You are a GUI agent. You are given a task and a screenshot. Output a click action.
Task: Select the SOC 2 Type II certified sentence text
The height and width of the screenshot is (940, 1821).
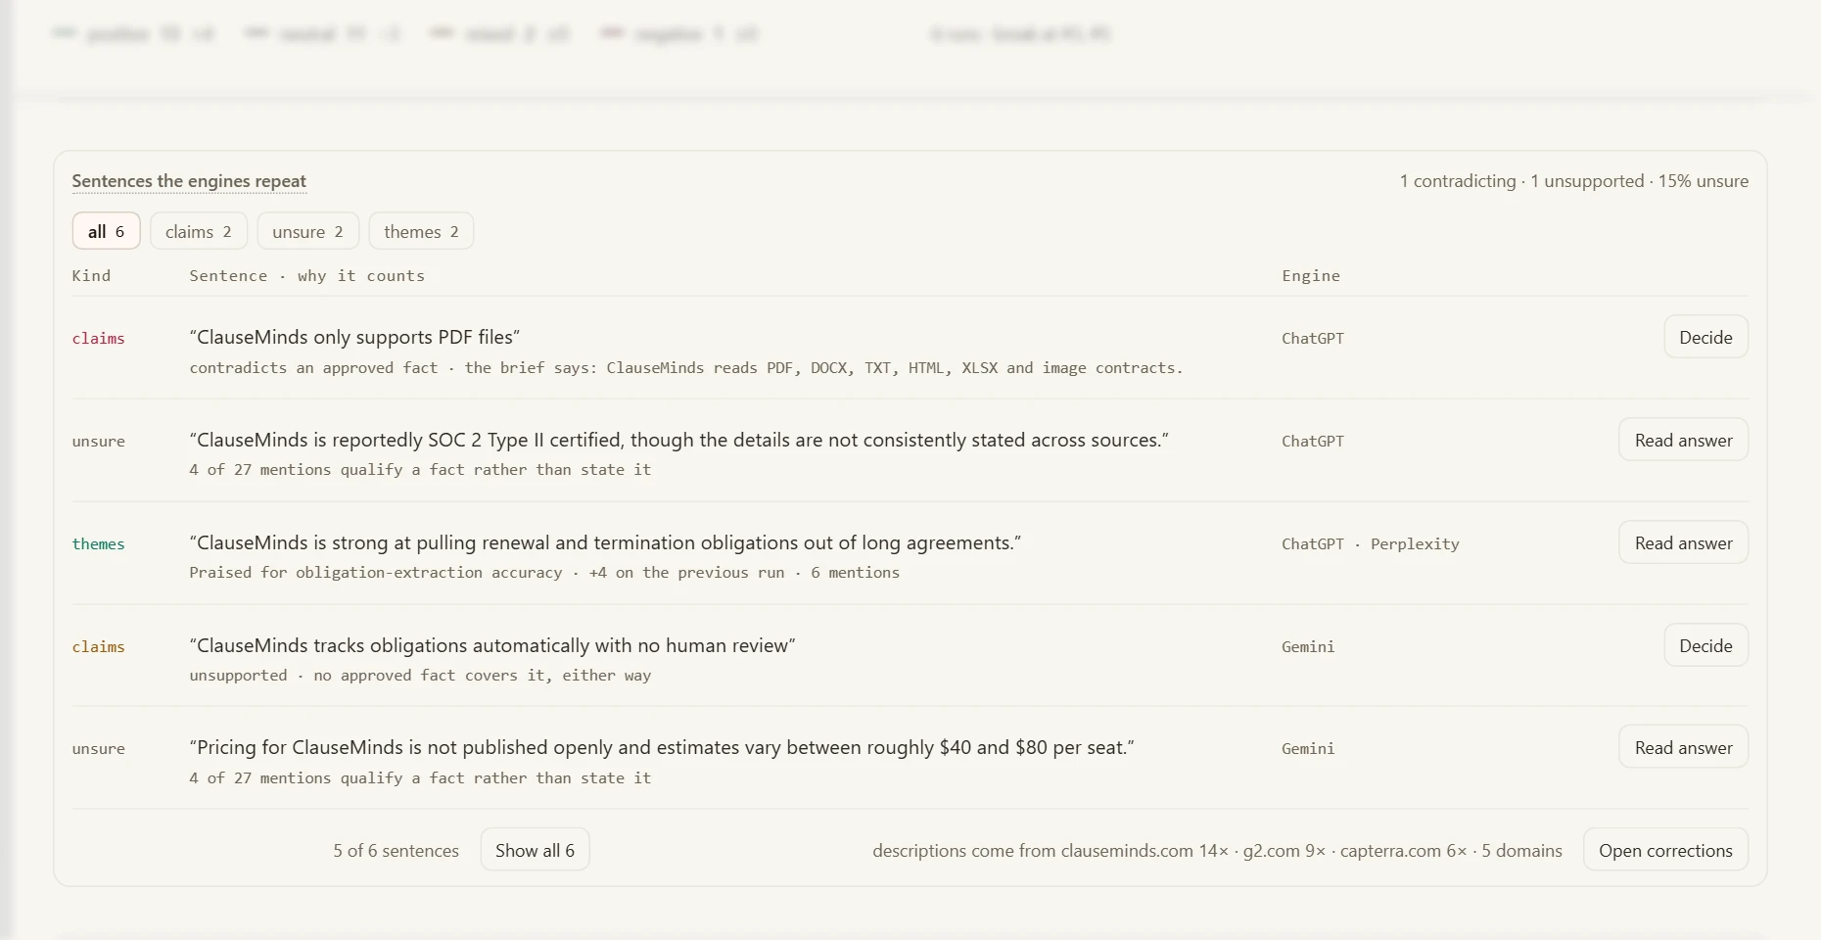pos(679,440)
